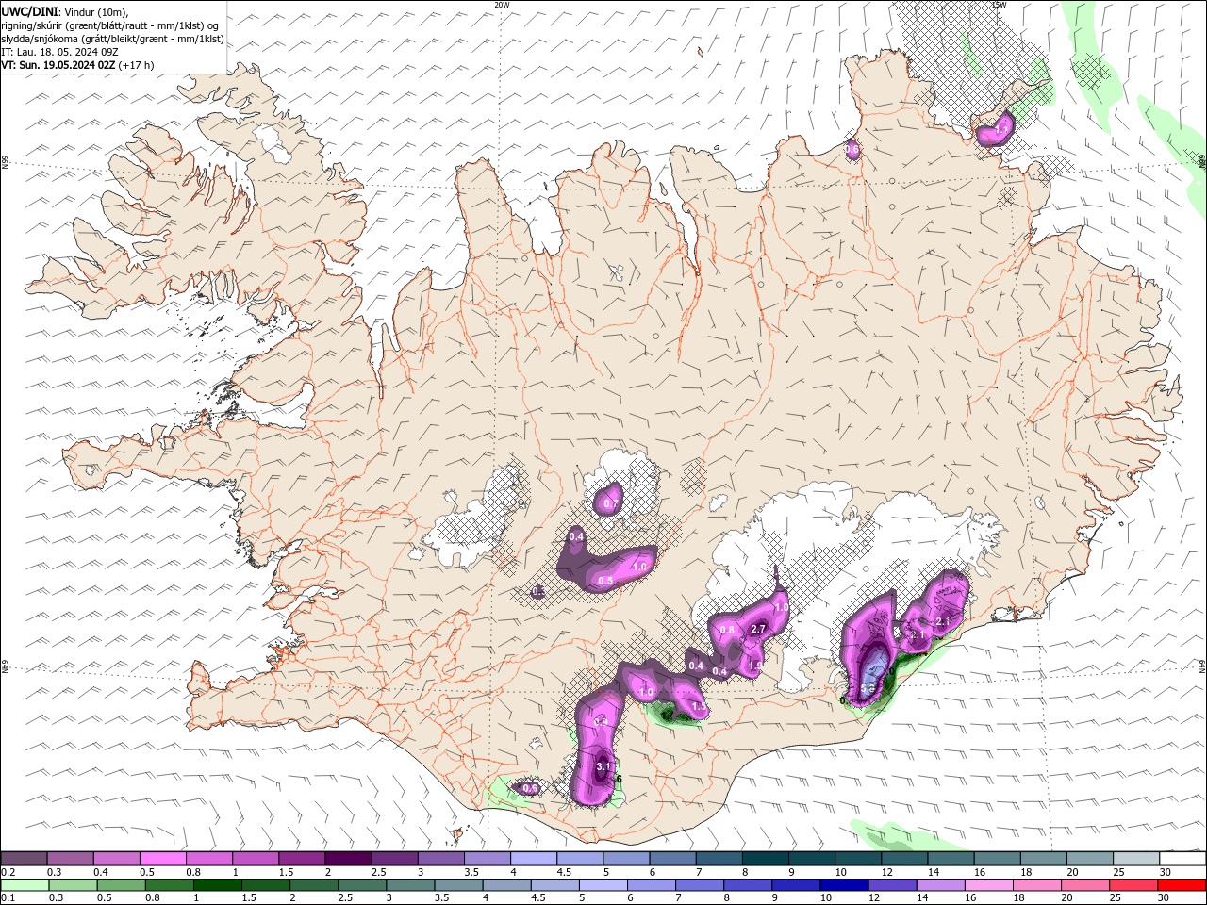Click the 'rigning/skúrir' legend description line
1207x905 pixels.
click(x=110, y=25)
